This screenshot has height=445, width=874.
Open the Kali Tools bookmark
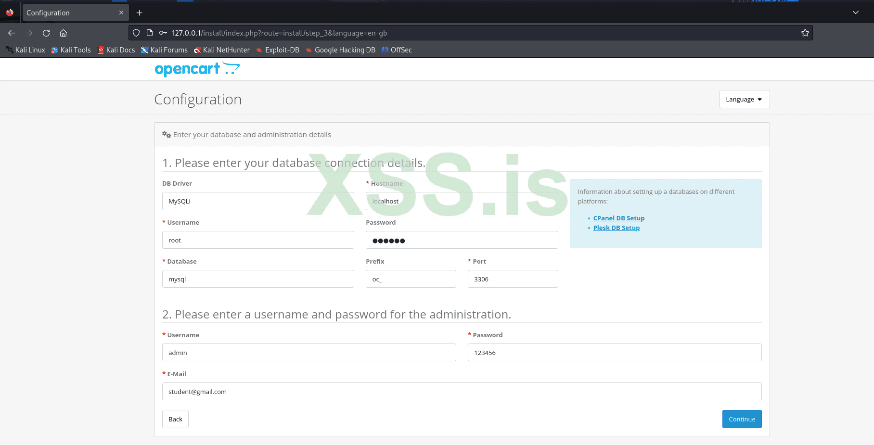pyautogui.click(x=71, y=50)
